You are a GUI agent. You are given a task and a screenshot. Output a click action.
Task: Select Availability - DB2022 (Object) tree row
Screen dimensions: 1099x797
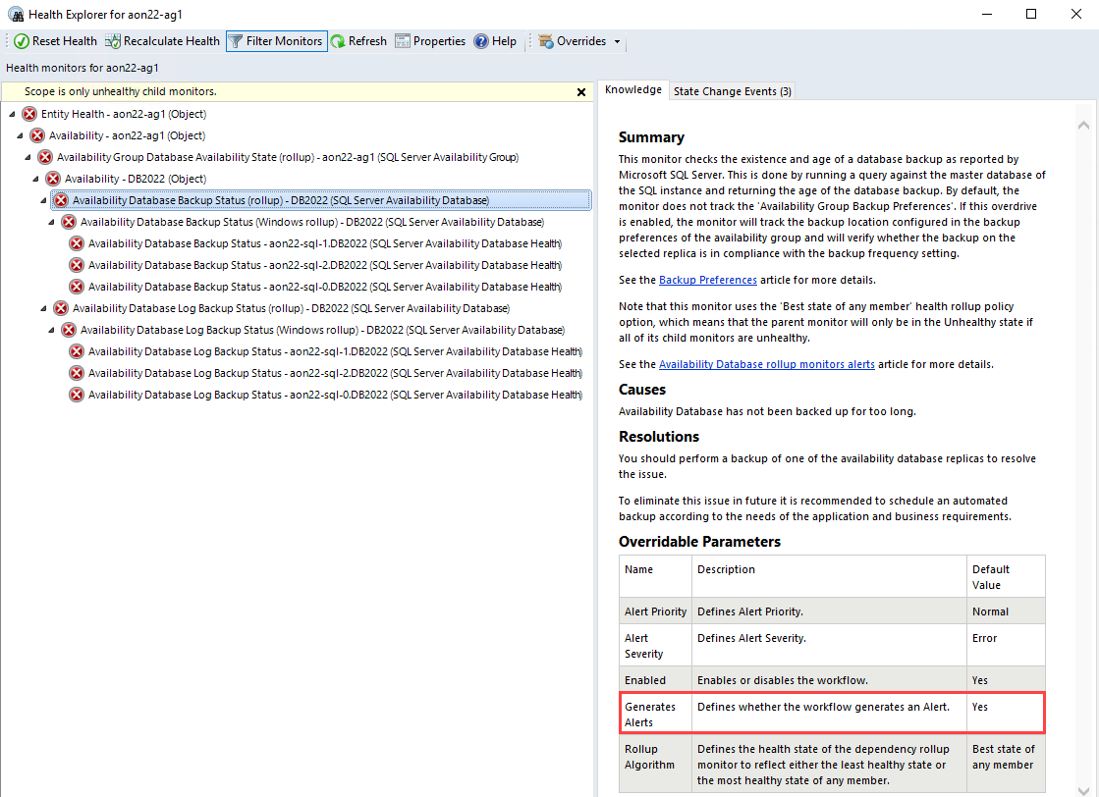coord(136,180)
